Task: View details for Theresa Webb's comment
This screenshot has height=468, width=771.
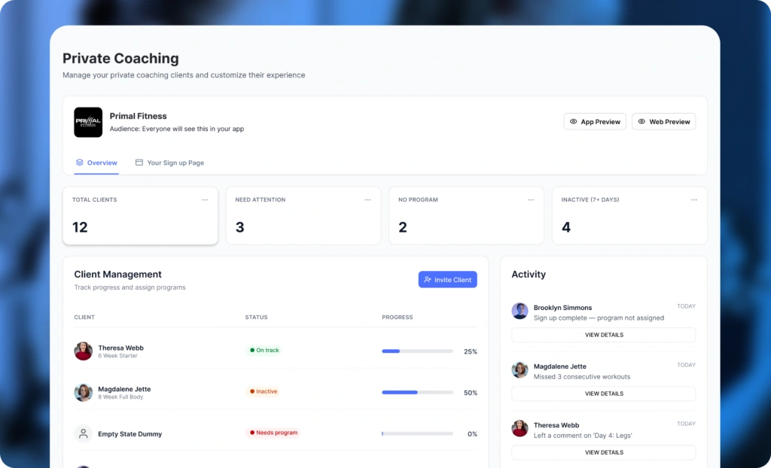Action: 603,452
